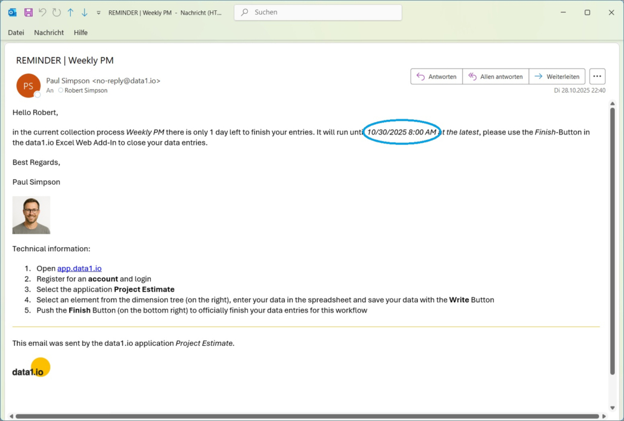Click the Allen antworten button

coord(495,76)
